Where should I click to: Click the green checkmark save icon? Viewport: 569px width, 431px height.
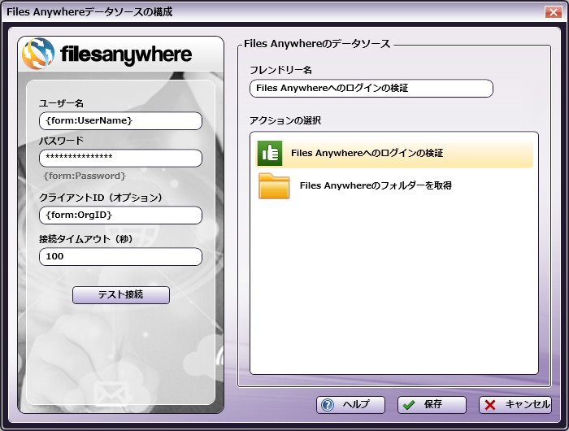click(x=409, y=405)
